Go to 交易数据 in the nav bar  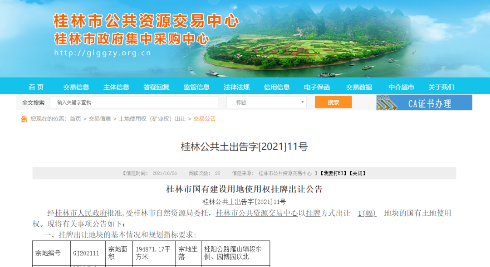click(x=359, y=87)
